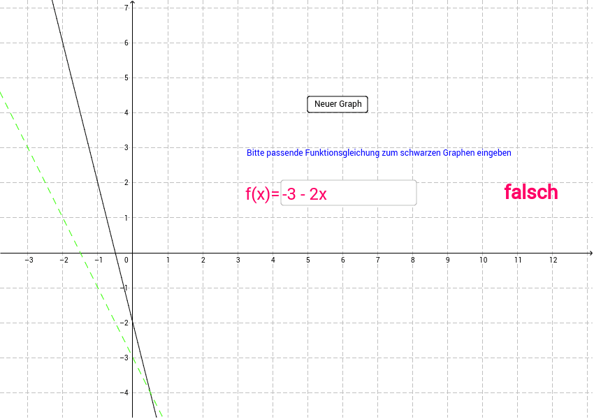The height and width of the screenshot is (419, 594).
Task: Click x-axis label 8
Action: click(413, 260)
